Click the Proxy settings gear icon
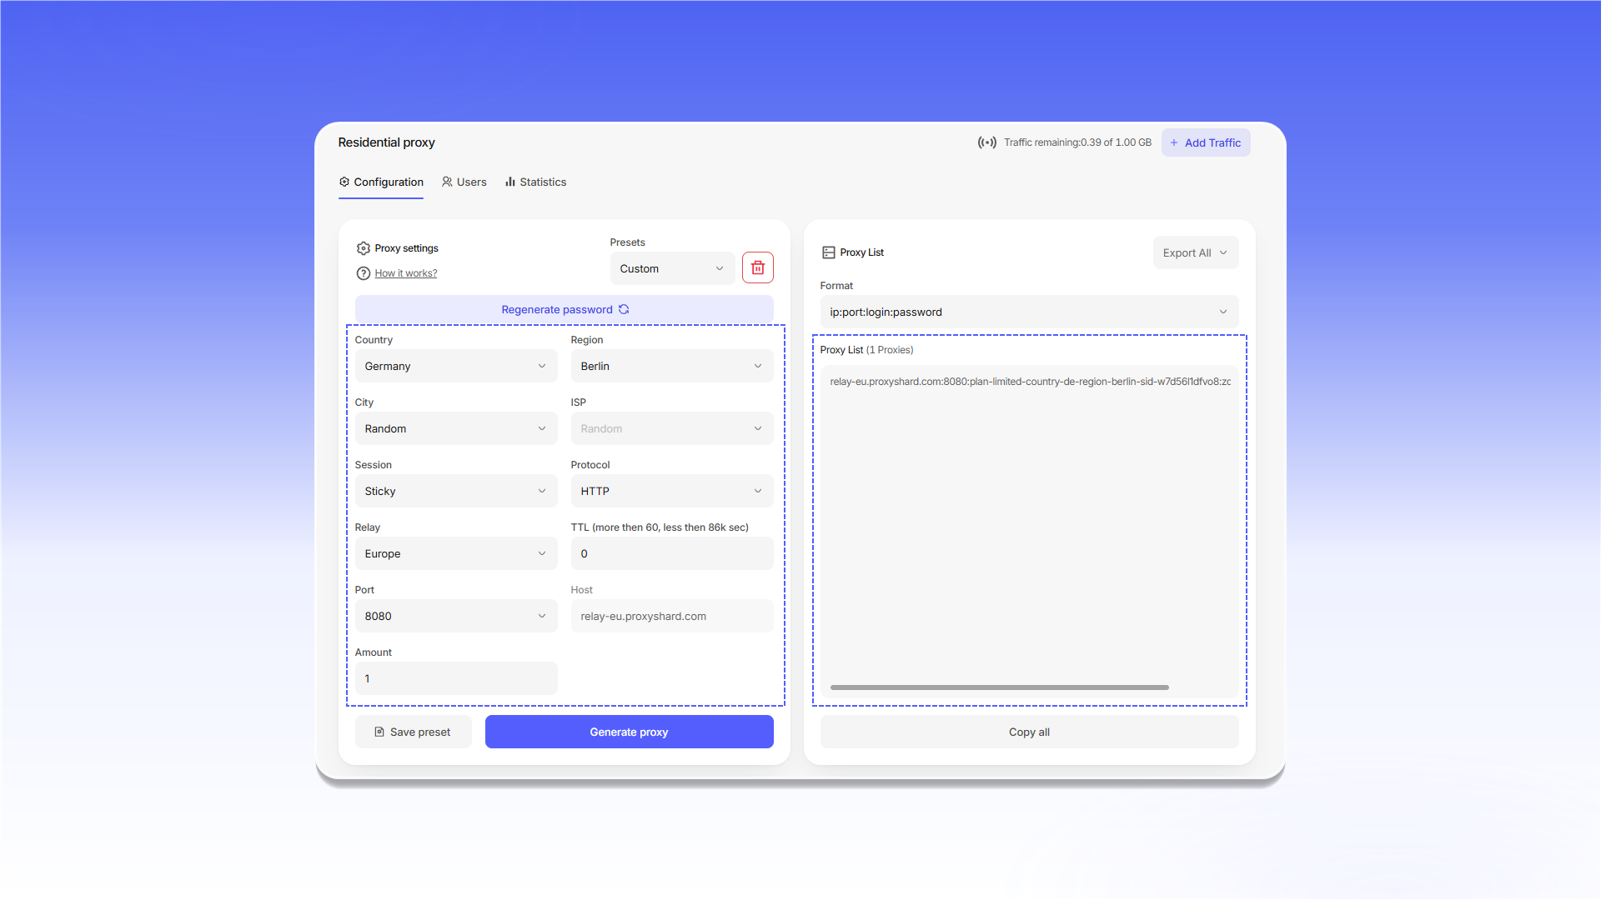This screenshot has width=1601, height=900. click(364, 248)
